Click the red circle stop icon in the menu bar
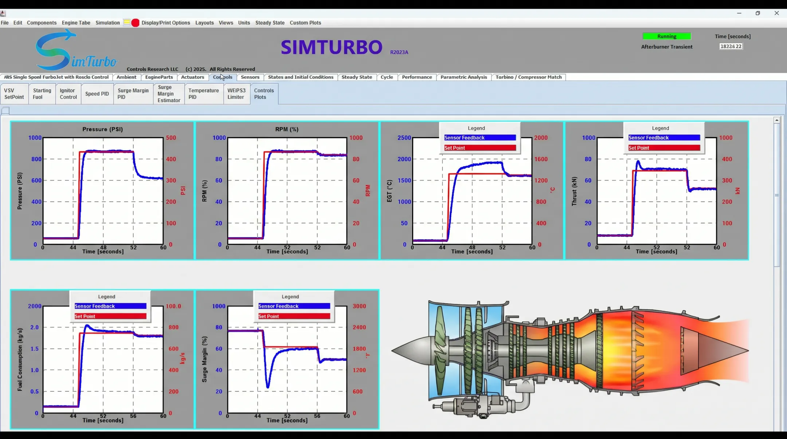The image size is (787, 439). 135,23
